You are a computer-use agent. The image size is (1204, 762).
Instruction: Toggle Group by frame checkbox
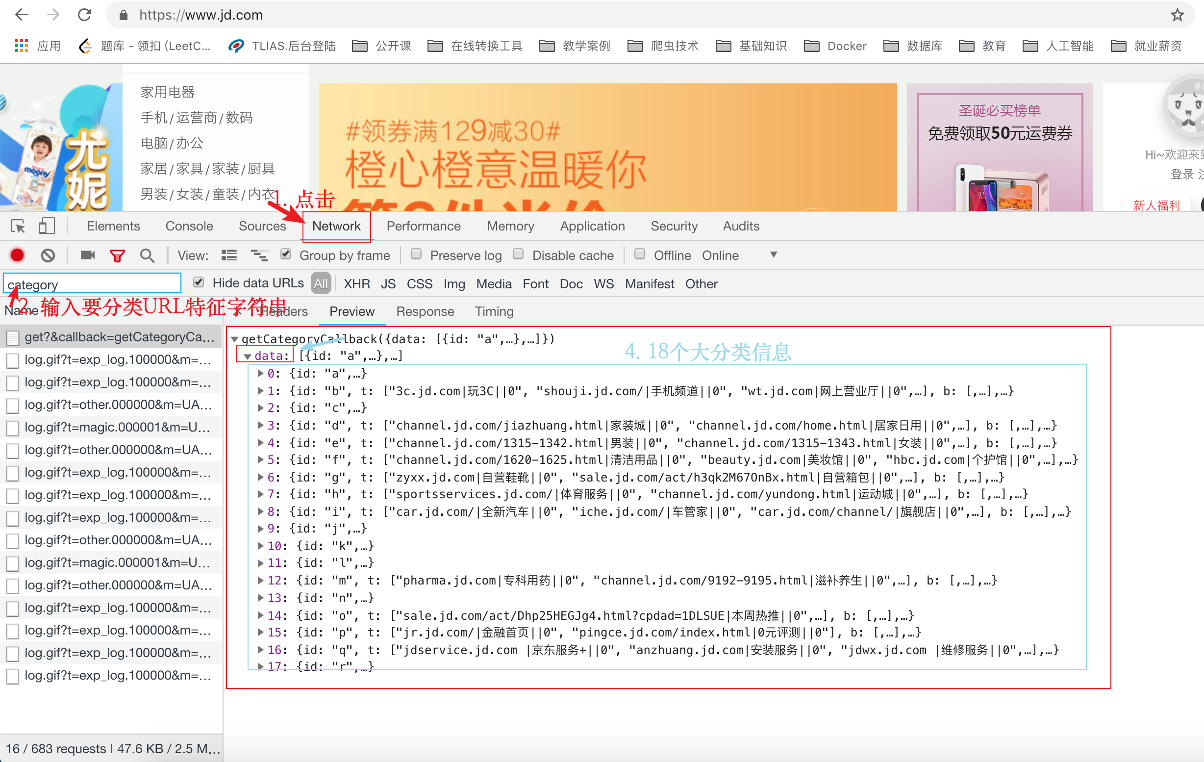tap(285, 254)
